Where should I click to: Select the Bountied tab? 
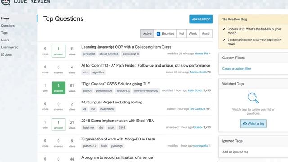pos(165,34)
